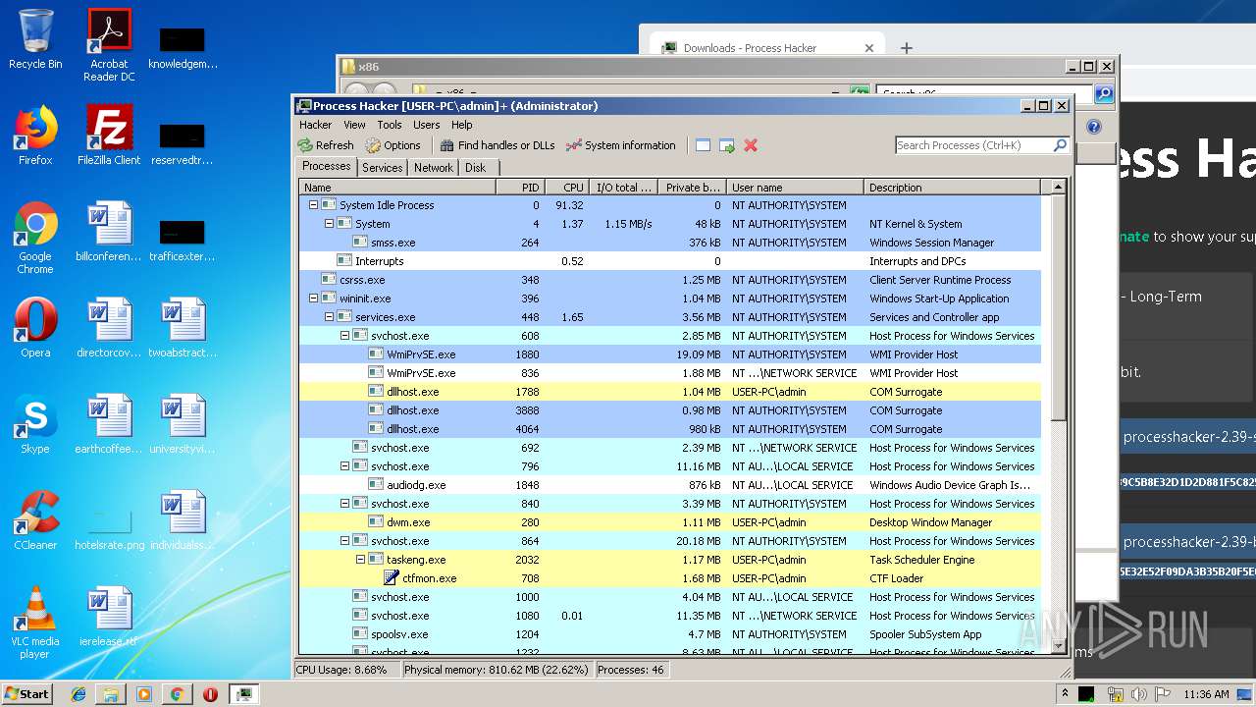The height and width of the screenshot is (707, 1256).
Task: Open the Hacker menu
Action: click(x=316, y=125)
